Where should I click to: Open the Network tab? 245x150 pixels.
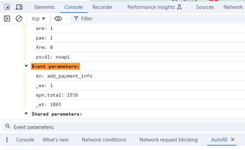point(233,7)
